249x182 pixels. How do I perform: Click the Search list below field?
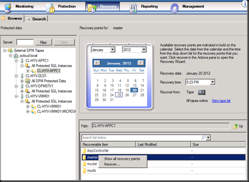point(141,137)
